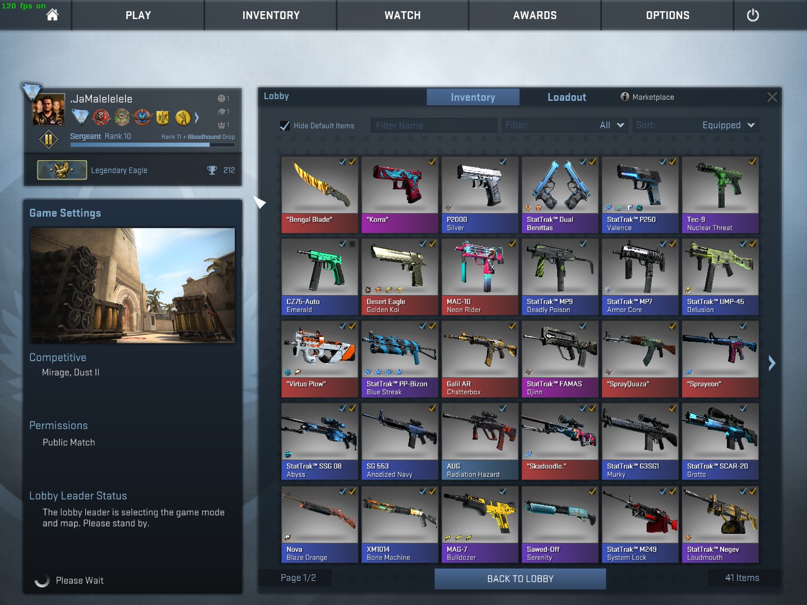Select the MAC-10 Neon Rider item
The width and height of the screenshot is (807, 605).
click(480, 277)
